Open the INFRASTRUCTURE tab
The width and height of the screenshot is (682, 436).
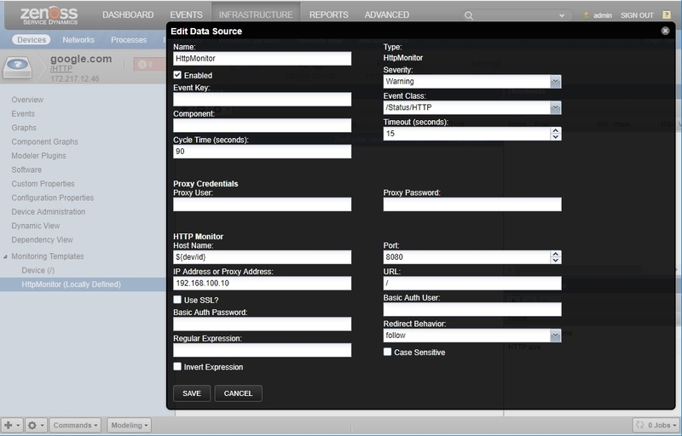[256, 14]
